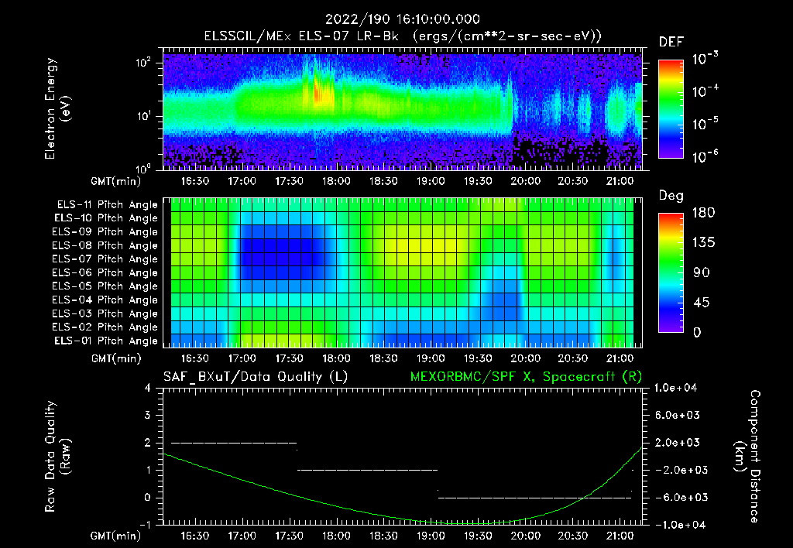Click the DEF colorbar gradient
This screenshot has width=793, height=548.
[671, 108]
